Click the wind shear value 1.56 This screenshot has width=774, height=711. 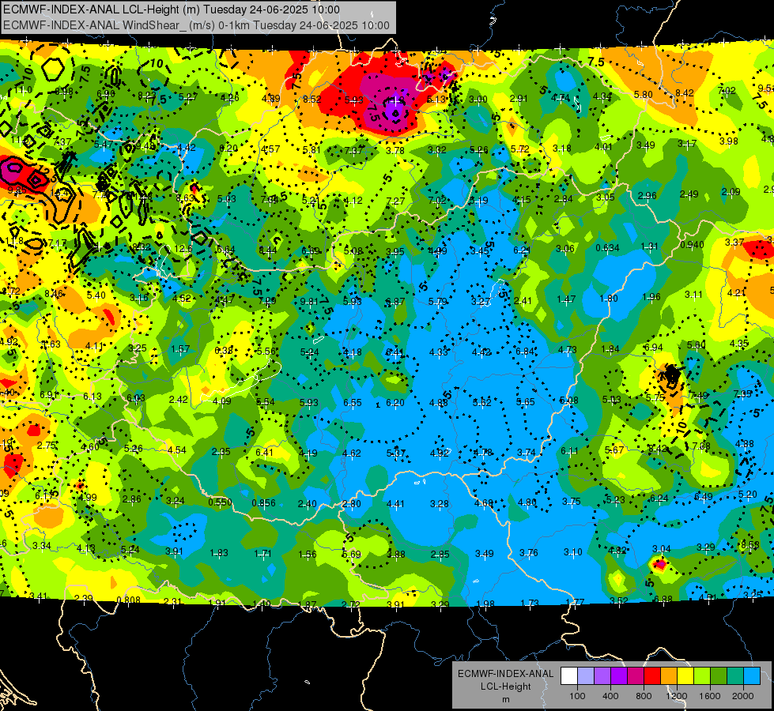click(x=307, y=554)
